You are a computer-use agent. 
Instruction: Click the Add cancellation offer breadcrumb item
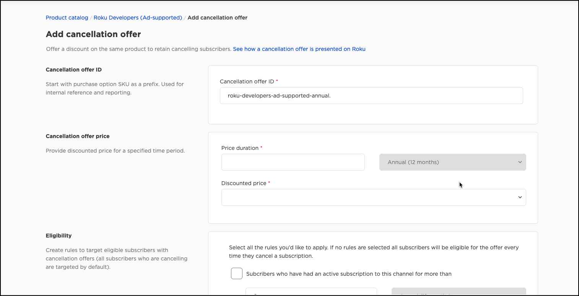pos(217,18)
